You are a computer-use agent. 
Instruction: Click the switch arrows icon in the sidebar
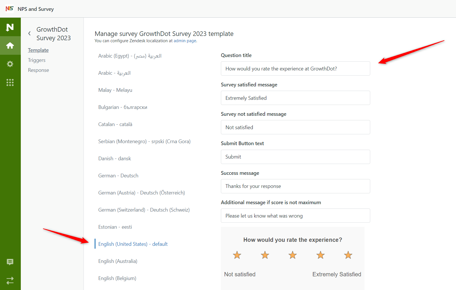point(10,281)
